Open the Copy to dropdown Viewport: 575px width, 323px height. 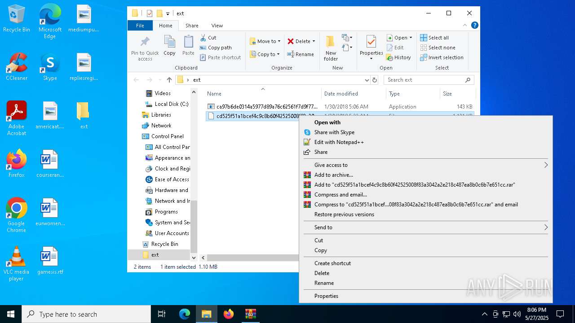coord(265,54)
